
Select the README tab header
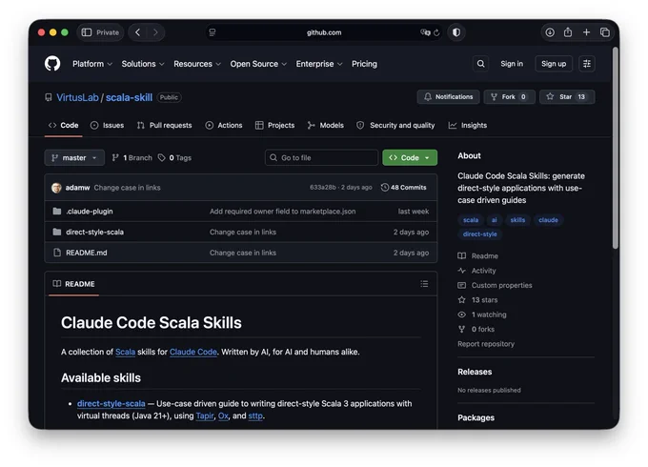click(74, 284)
